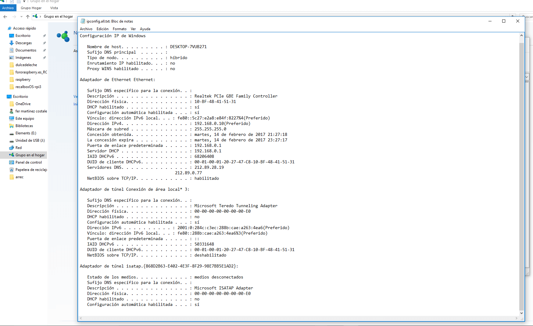Open the Edición menu in Notepad

tap(102, 29)
